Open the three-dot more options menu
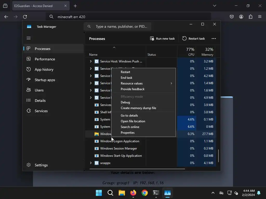Screen dimensions: 266x199 click(x=214, y=39)
